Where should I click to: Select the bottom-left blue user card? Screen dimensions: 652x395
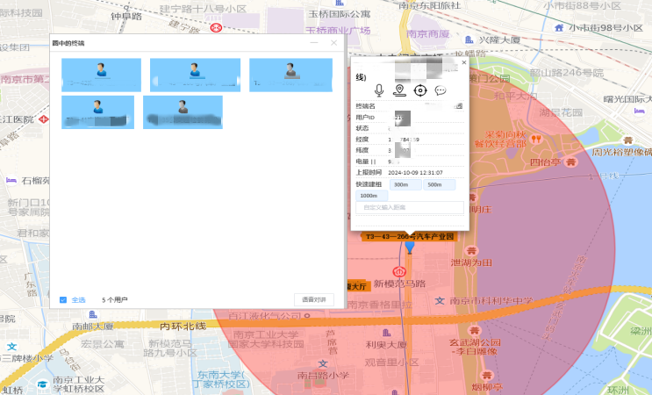point(97,112)
